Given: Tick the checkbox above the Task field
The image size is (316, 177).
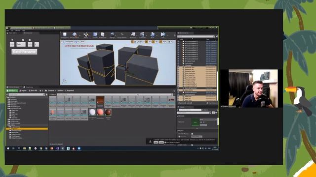Looking at the screenshot, I should (x=23, y=40).
